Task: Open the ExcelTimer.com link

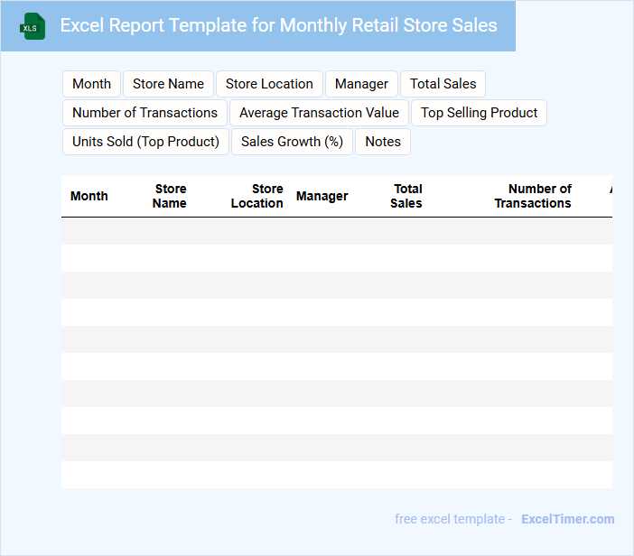Action: point(567,519)
